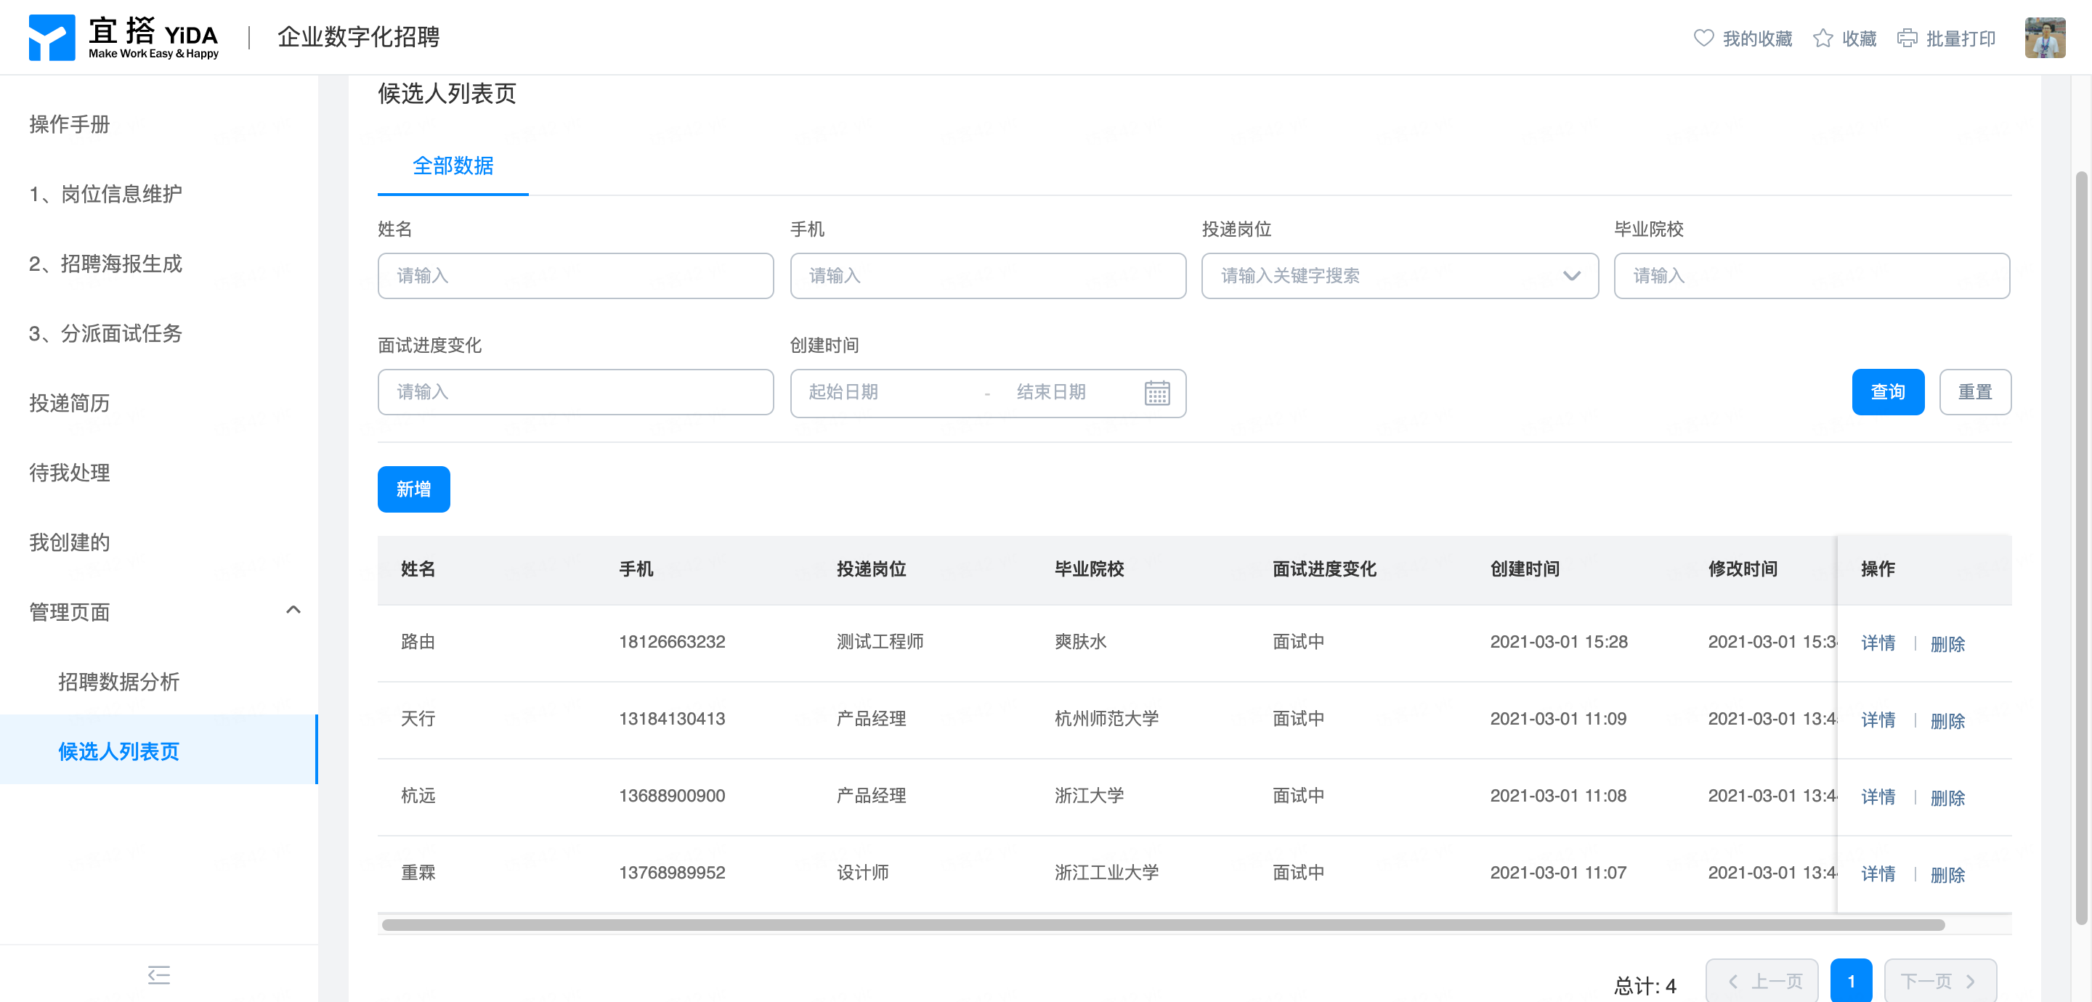Viewport: 2092px width, 1002px height.
Task: Click the star favorite icon
Action: pyautogui.click(x=1823, y=38)
